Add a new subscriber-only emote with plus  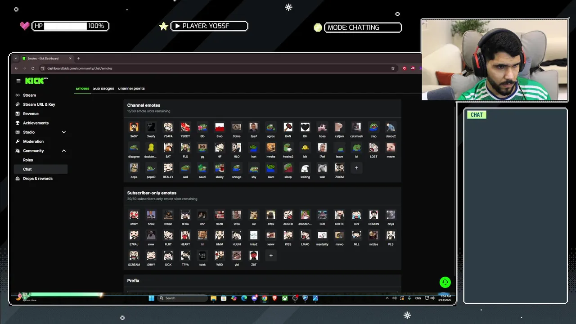coord(271,256)
